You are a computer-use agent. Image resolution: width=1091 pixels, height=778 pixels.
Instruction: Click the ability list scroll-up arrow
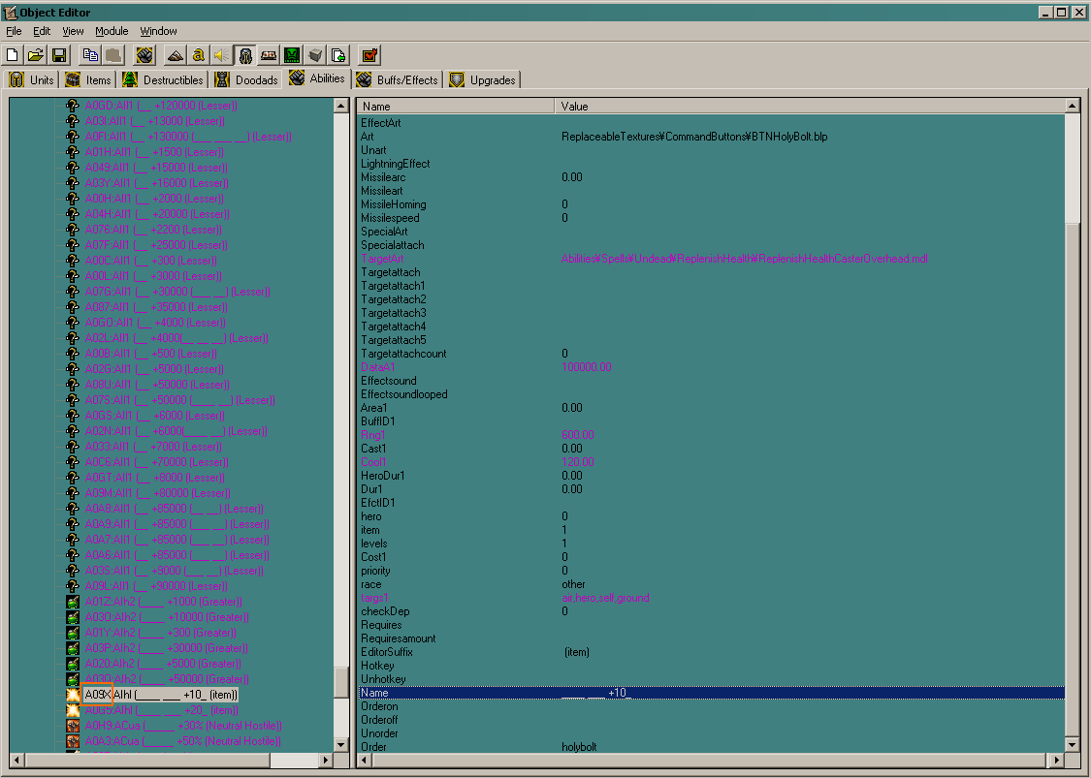[341, 106]
